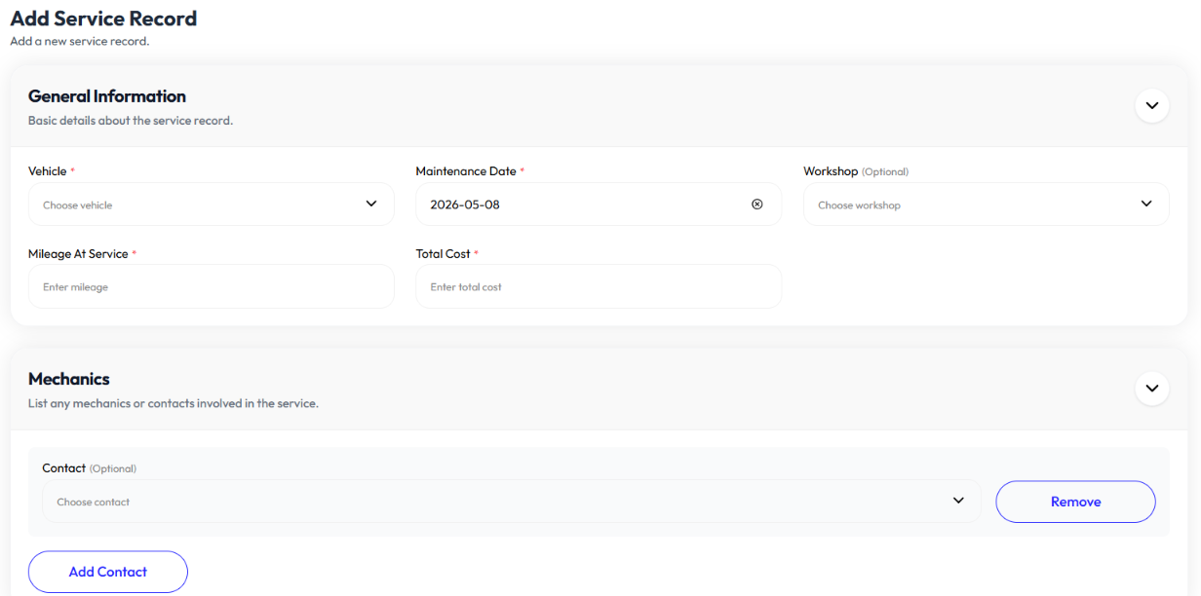
Task: Collapse the Mechanics section
Action: pyautogui.click(x=1151, y=388)
